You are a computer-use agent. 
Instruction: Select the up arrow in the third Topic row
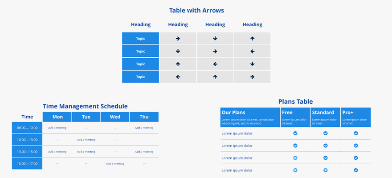(x=178, y=64)
